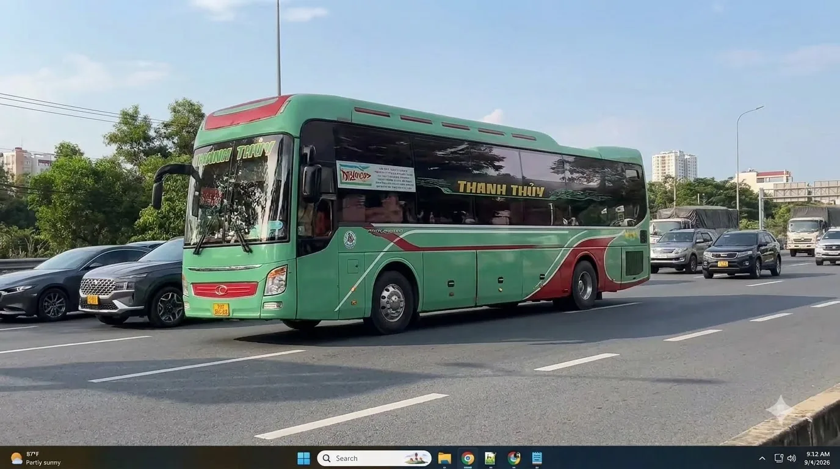
Task: Open the picture editor icon beside Chrome
Action: coord(490,458)
